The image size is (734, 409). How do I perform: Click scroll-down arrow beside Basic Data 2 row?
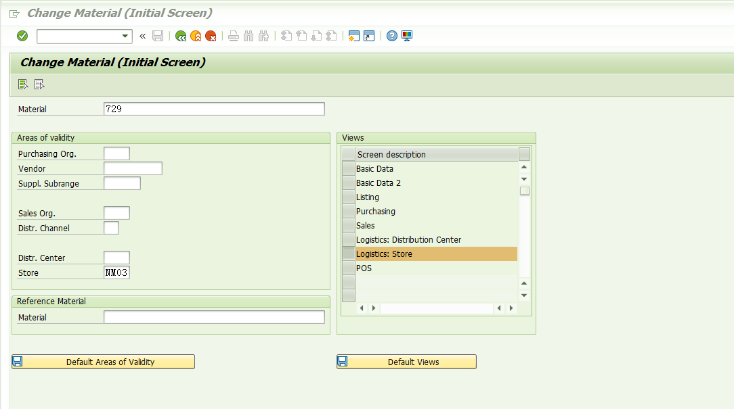point(524,179)
